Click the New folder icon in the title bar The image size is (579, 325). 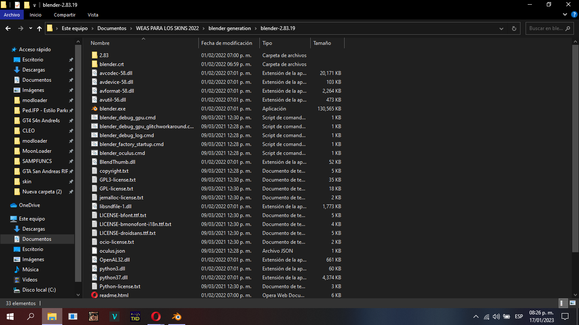(27, 5)
